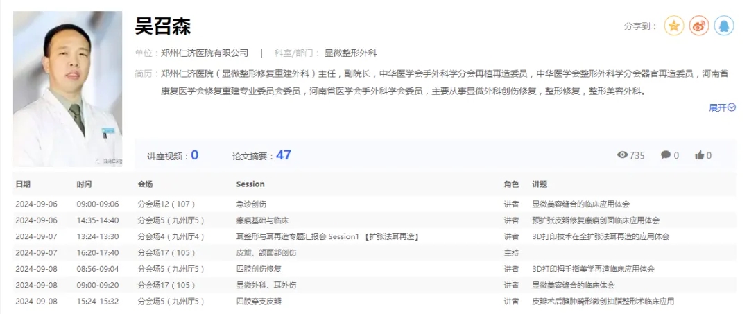Open talk 显微美容缝合的临床应用体会
749x314 pixels.
[x=581, y=204]
